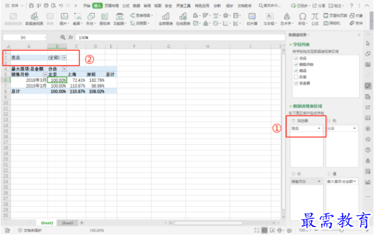Open the 分店 column filter dropdown
The width and height of the screenshot is (376, 240).
pos(64,69)
